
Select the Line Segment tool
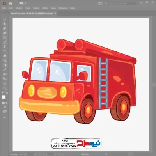pos(5,42)
